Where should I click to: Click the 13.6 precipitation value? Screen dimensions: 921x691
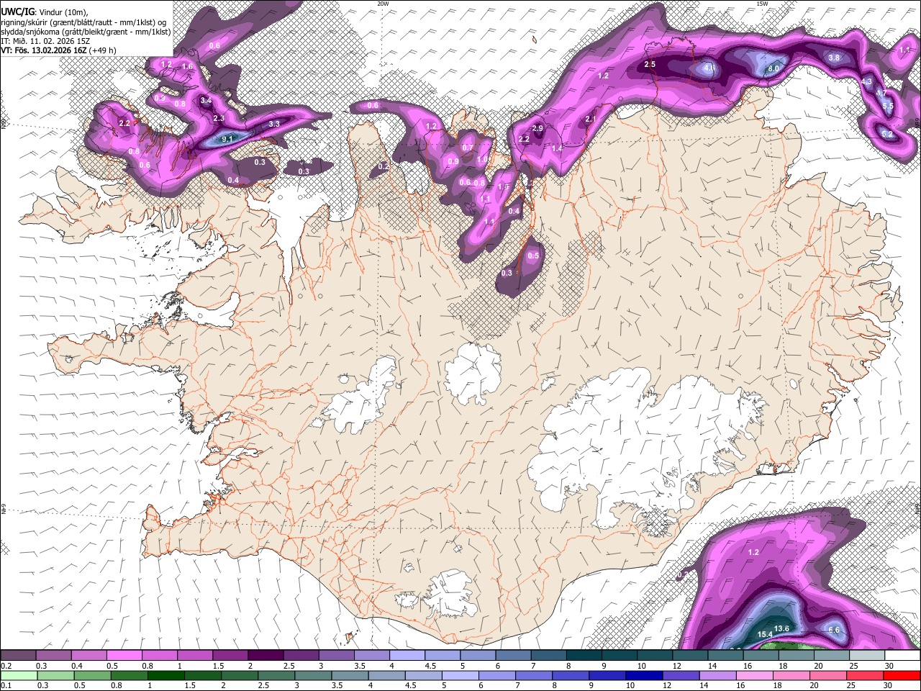[782, 628]
